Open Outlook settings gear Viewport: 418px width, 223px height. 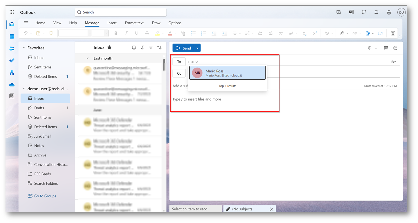point(389,12)
